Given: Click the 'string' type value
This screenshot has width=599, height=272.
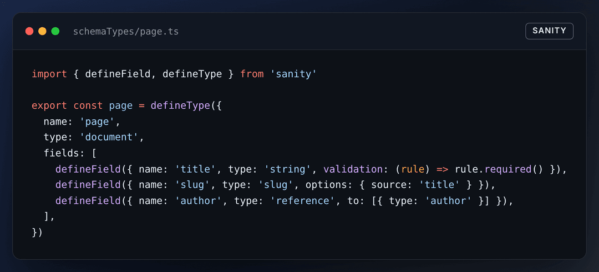Looking at the screenshot, I should pyautogui.click(x=287, y=169).
